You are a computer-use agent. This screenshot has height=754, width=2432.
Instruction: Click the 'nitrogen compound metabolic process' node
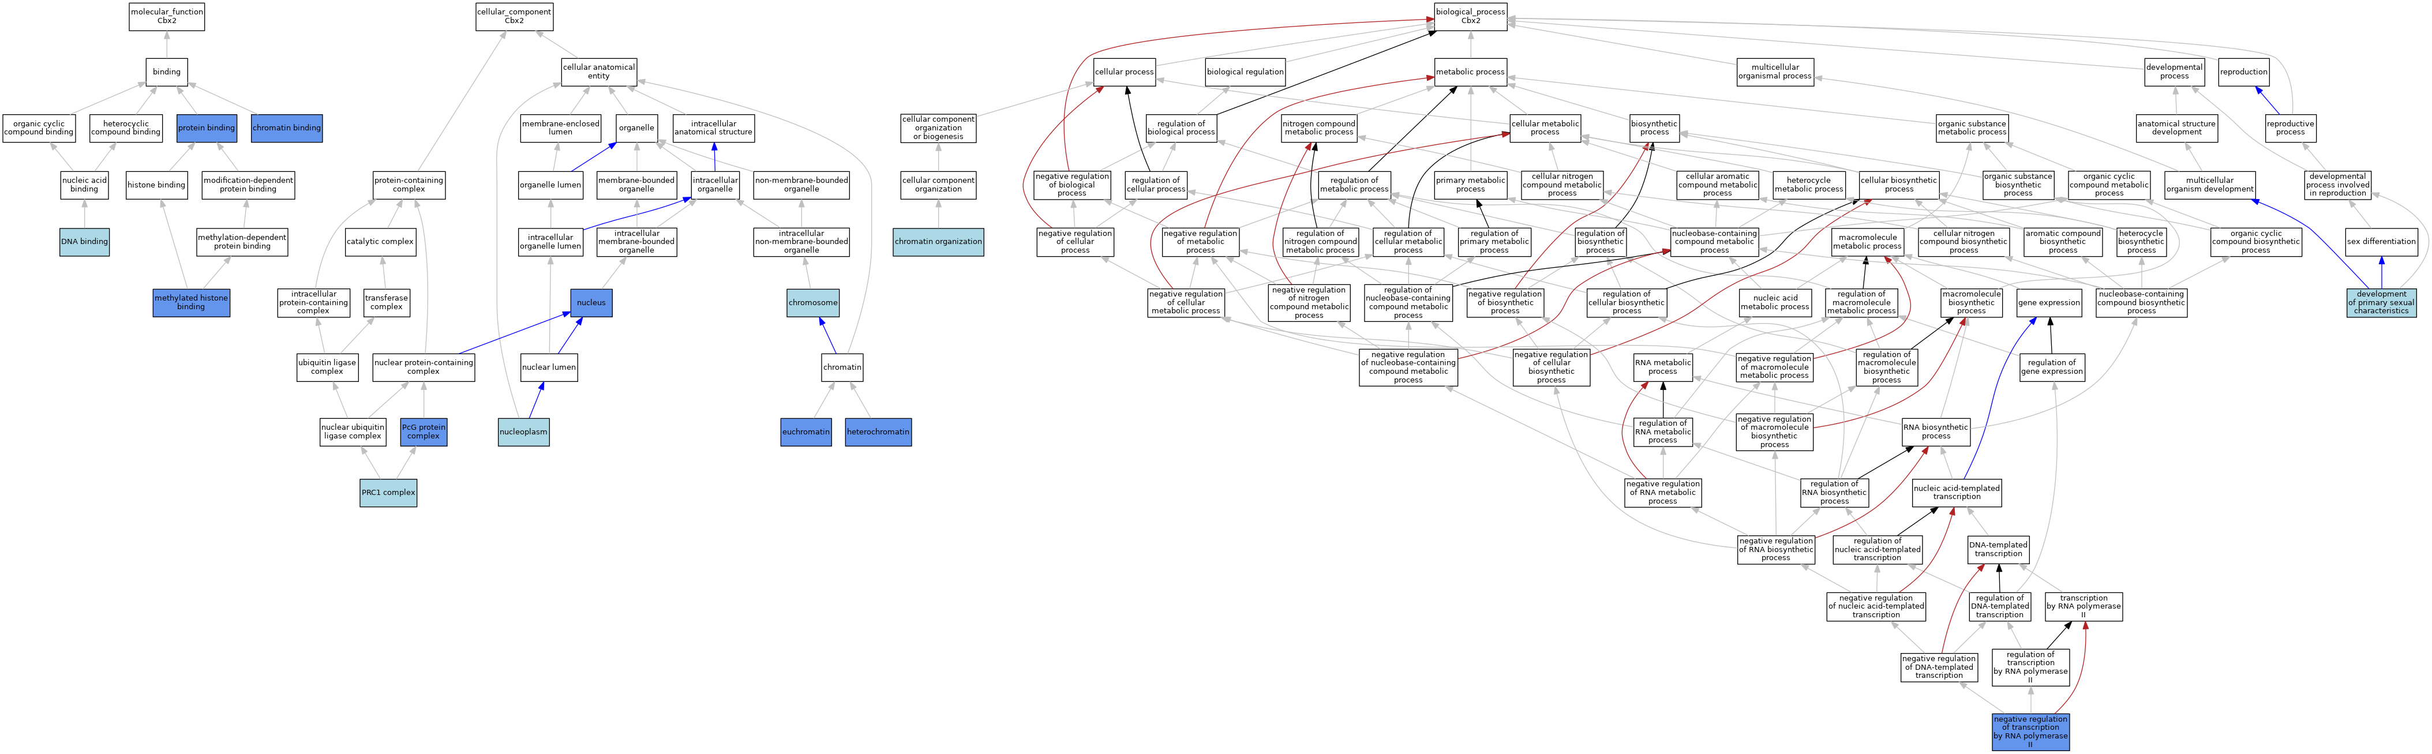click(x=1319, y=128)
